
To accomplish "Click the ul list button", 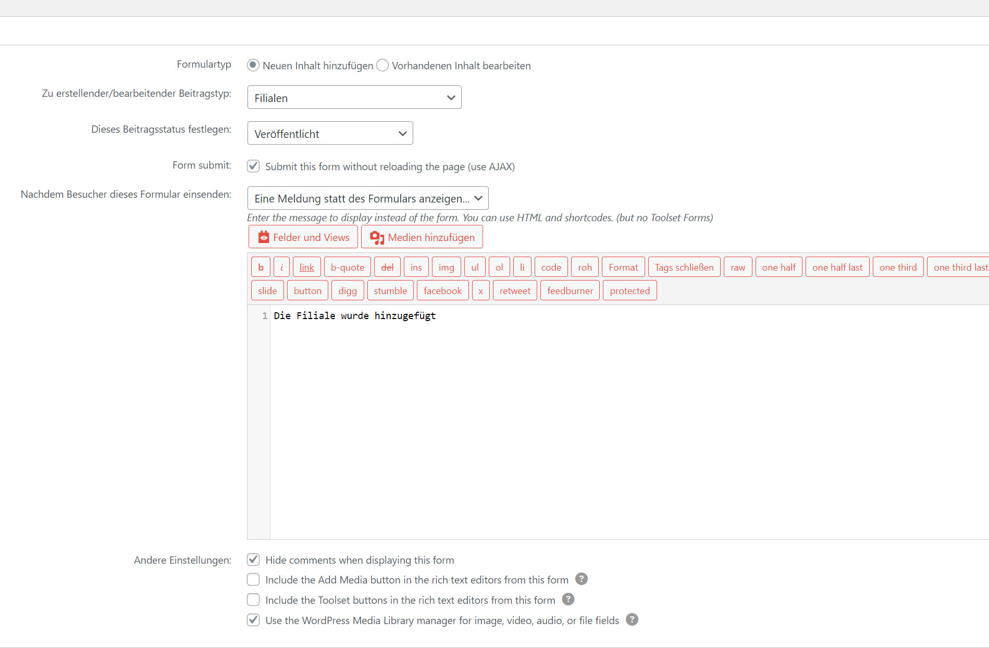I will pyautogui.click(x=475, y=267).
